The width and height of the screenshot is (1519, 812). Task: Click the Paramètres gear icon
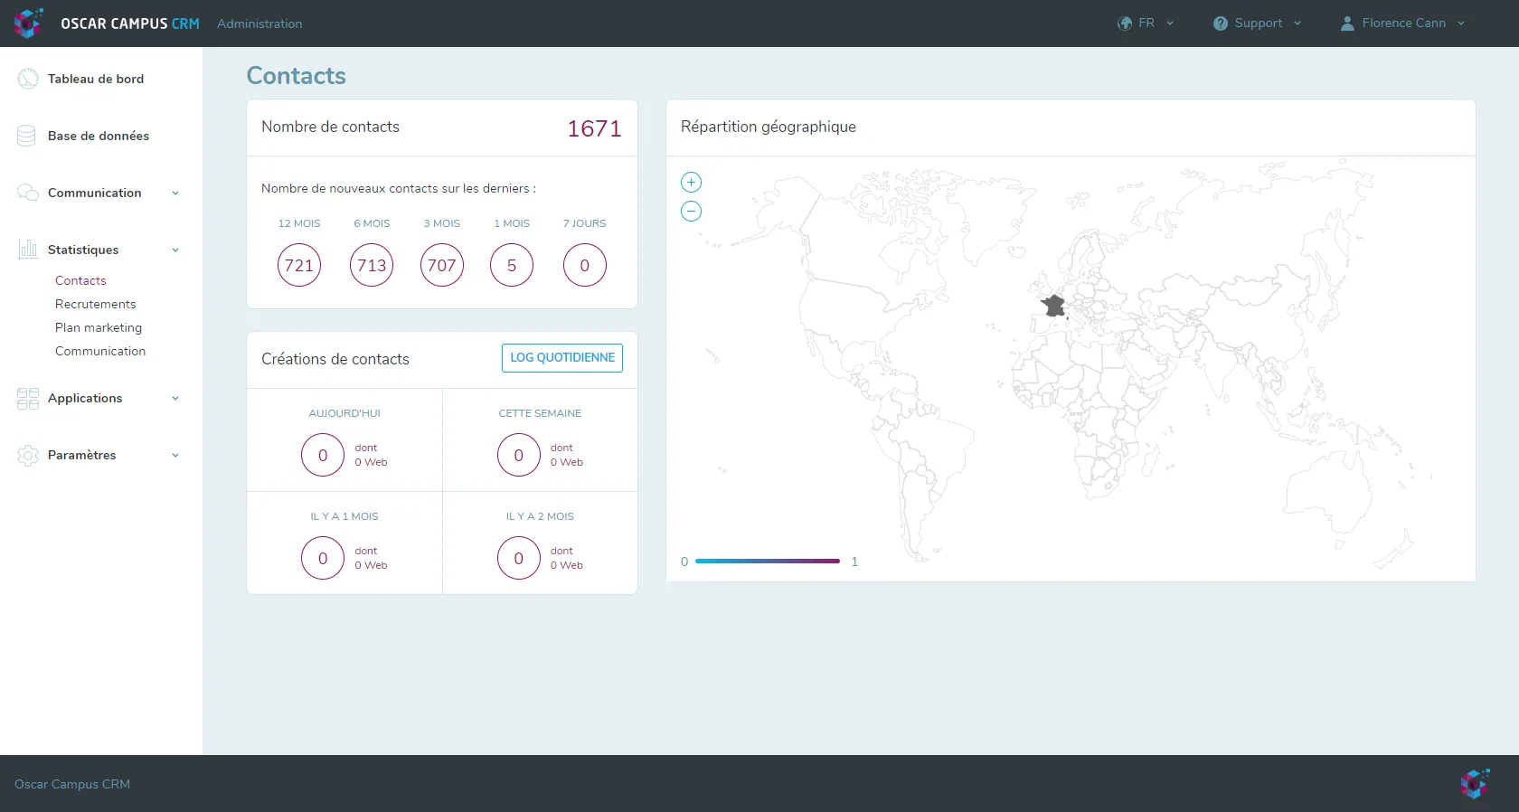[28, 456]
